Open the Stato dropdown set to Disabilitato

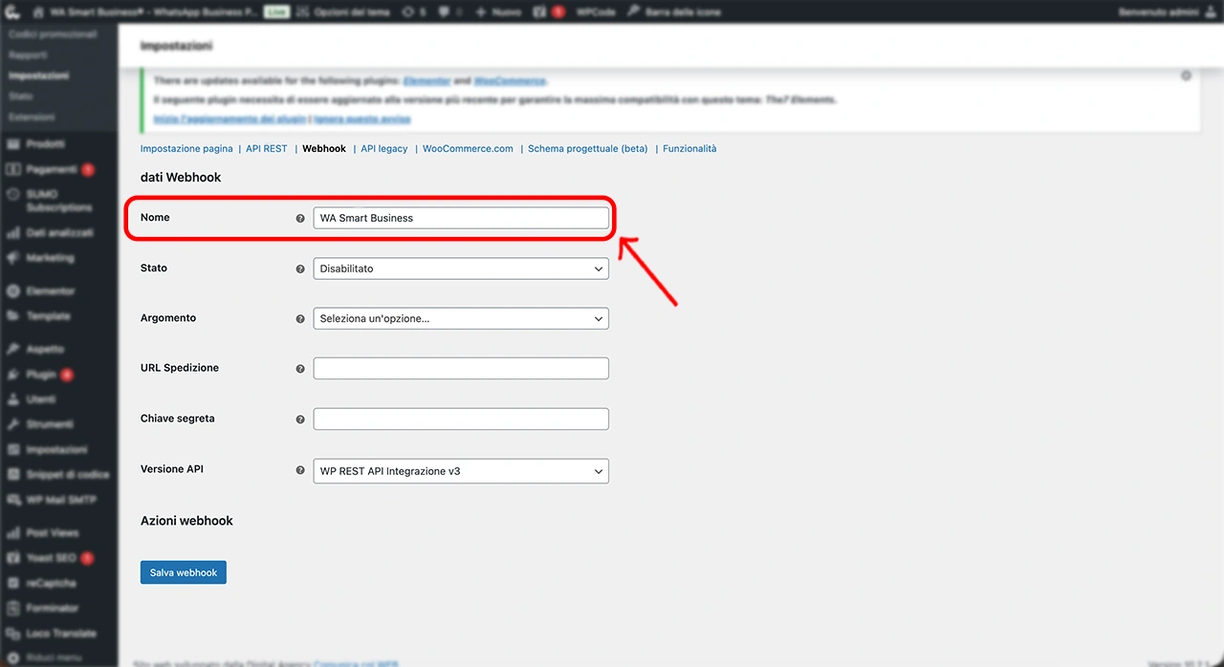tap(460, 269)
